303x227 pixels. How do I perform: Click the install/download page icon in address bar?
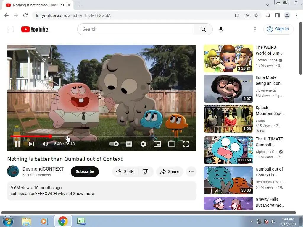[237, 15]
